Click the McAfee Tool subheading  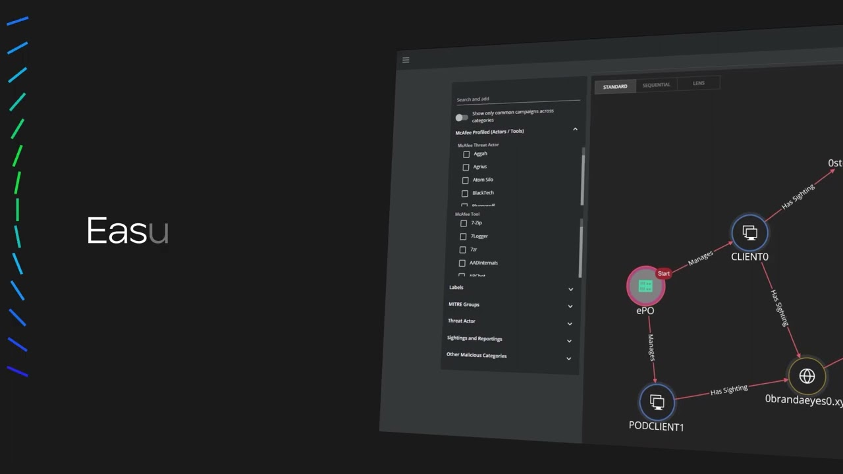coord(467,214)
